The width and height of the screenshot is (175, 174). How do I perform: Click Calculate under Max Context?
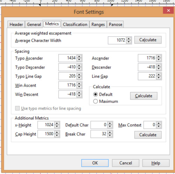[148, 135]
